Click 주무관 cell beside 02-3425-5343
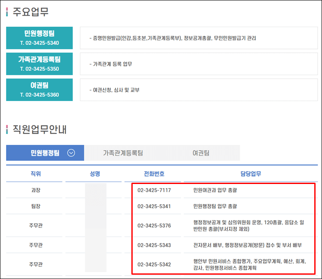This screenshot has width=322, height=279. tap(36, 245)
